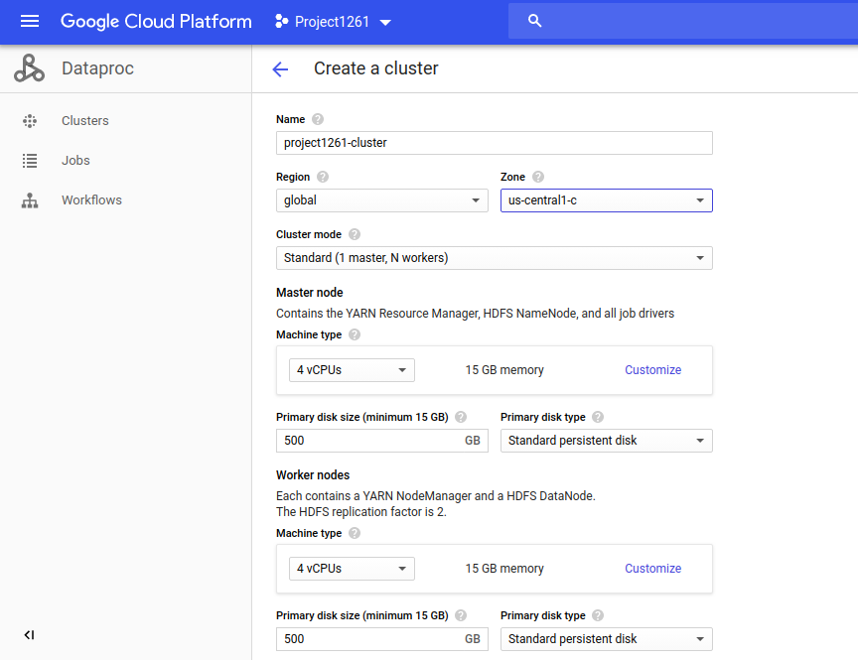Click the Google Cloud Platform logo text
This screenshot has width=858, height=660.
tap(156, 21)
